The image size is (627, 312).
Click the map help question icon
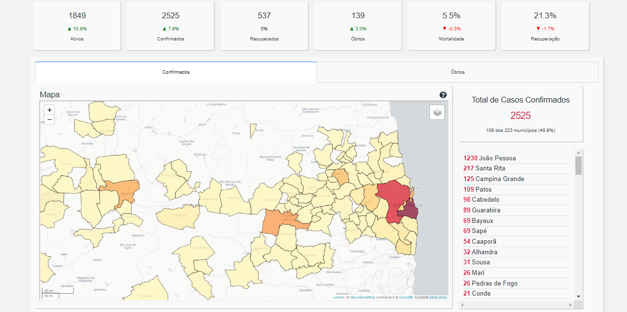(x=443, y=95)
